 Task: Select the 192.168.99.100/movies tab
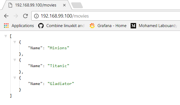[35, 5]
